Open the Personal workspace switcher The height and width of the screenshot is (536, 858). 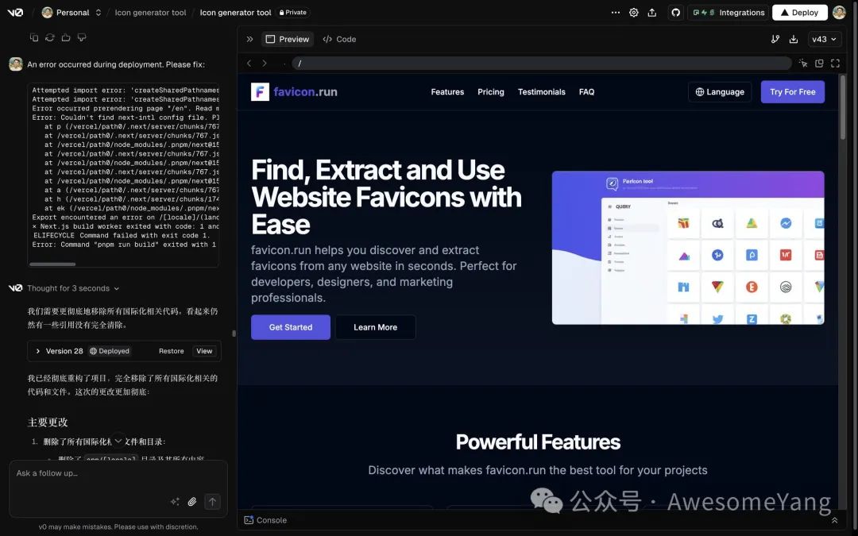point(71,12)
